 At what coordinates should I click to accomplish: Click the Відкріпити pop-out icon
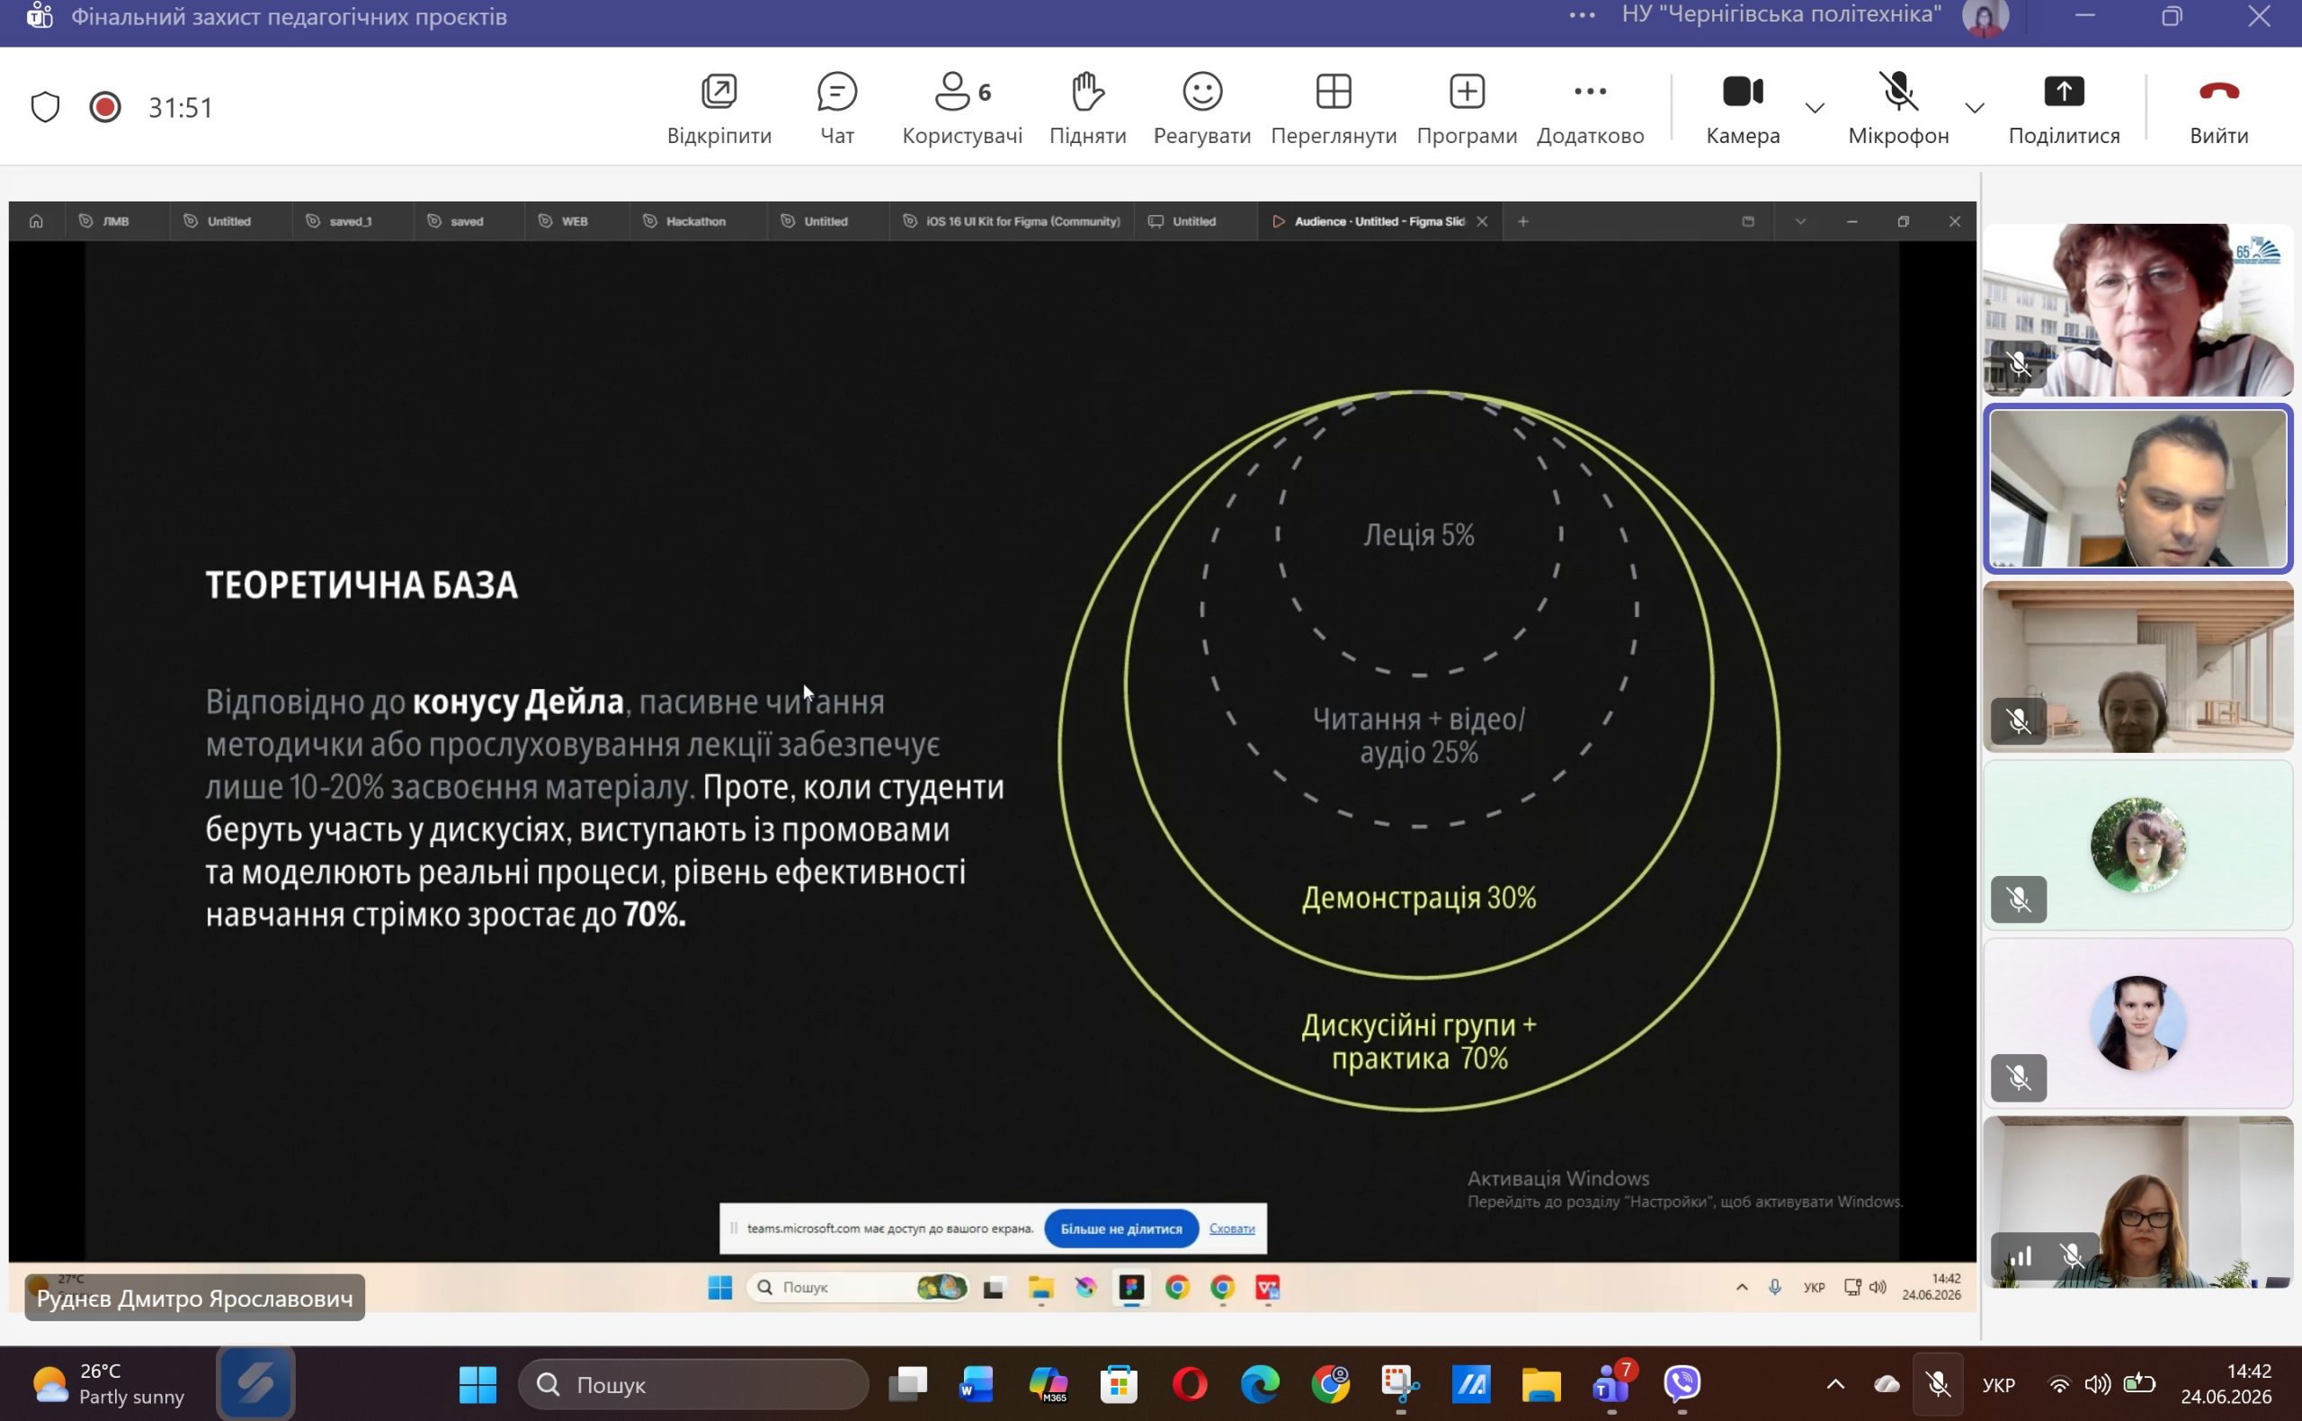click(x=718, y=91)
